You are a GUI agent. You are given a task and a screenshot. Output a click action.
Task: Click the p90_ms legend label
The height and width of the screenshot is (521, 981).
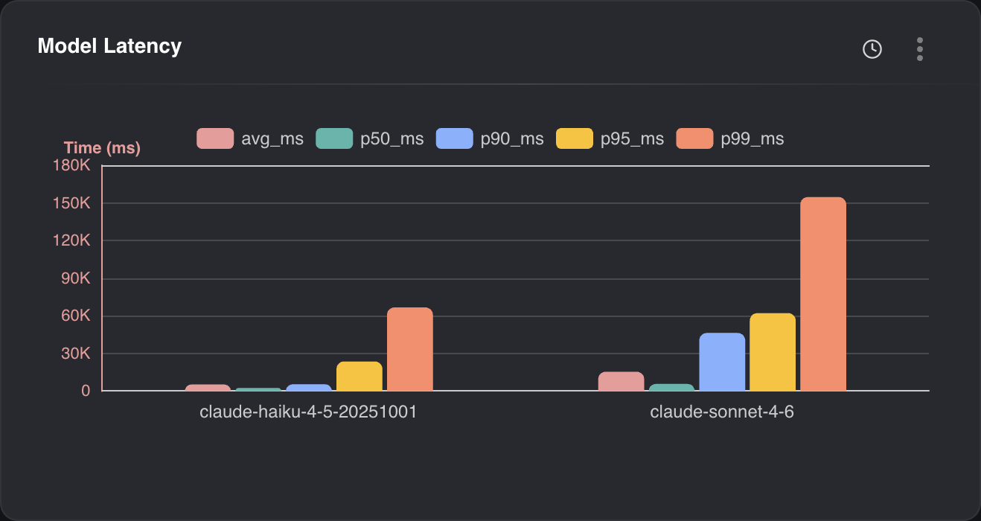512,139
